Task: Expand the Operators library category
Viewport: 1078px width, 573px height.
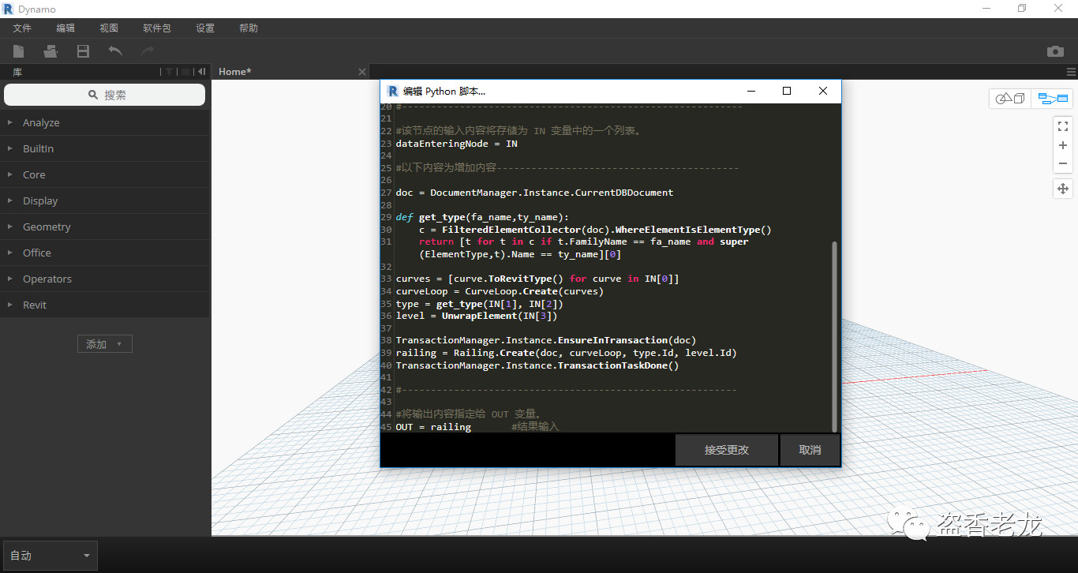Action: (105, 279)
